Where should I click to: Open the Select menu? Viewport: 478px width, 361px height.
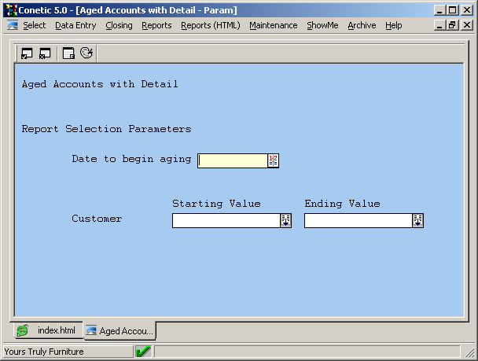[x=34, y=25]
